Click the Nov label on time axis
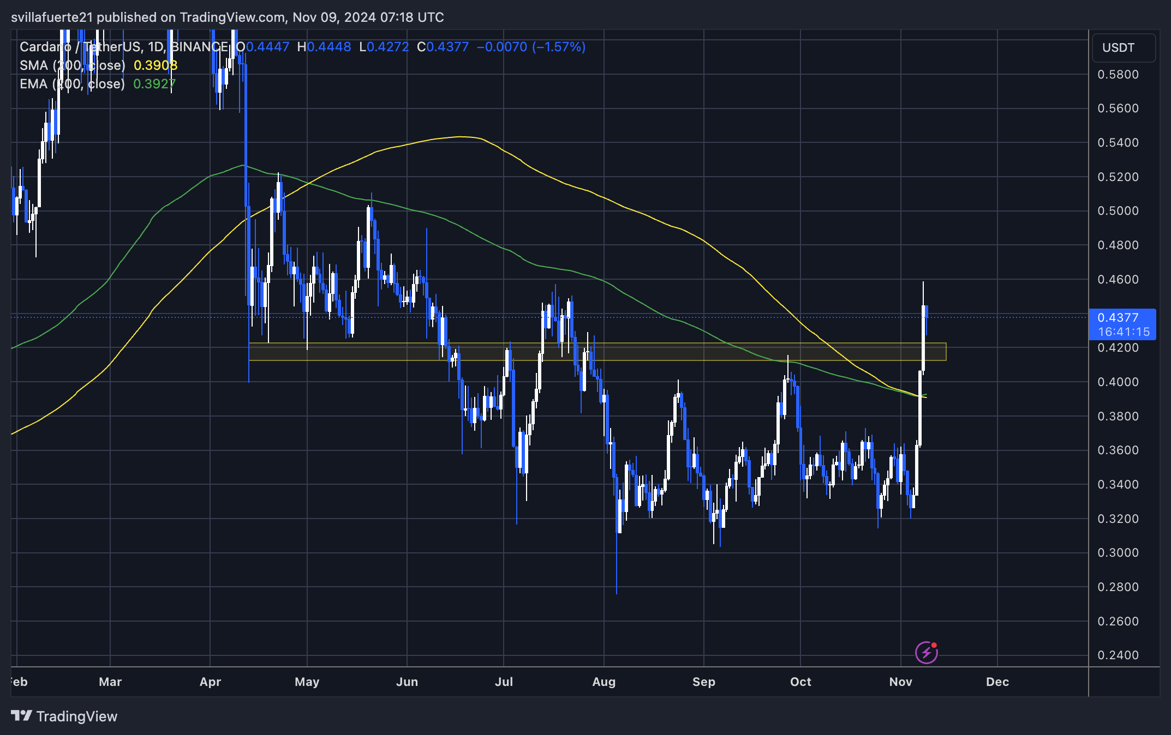Viewport: 1171px width, 735px height. (900, 682)
